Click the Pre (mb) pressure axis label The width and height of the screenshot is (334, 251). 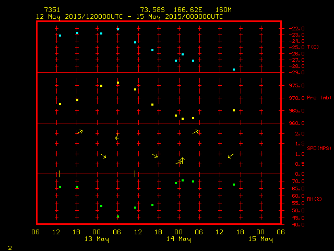pos(319,98)
